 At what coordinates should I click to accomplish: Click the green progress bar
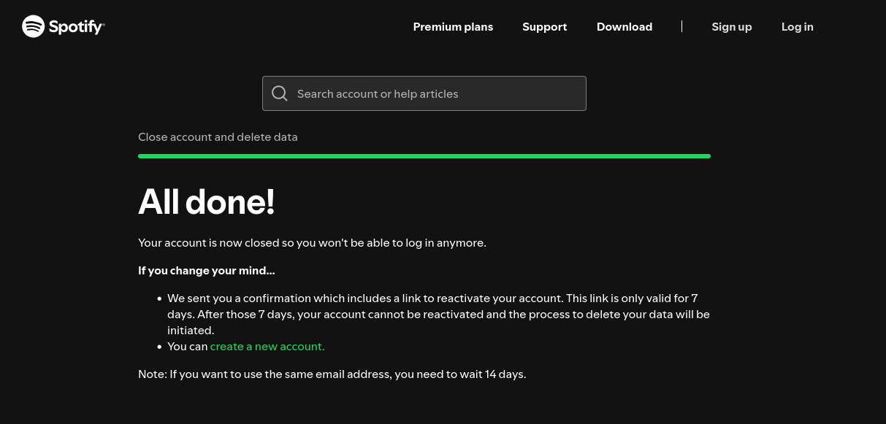424,155
